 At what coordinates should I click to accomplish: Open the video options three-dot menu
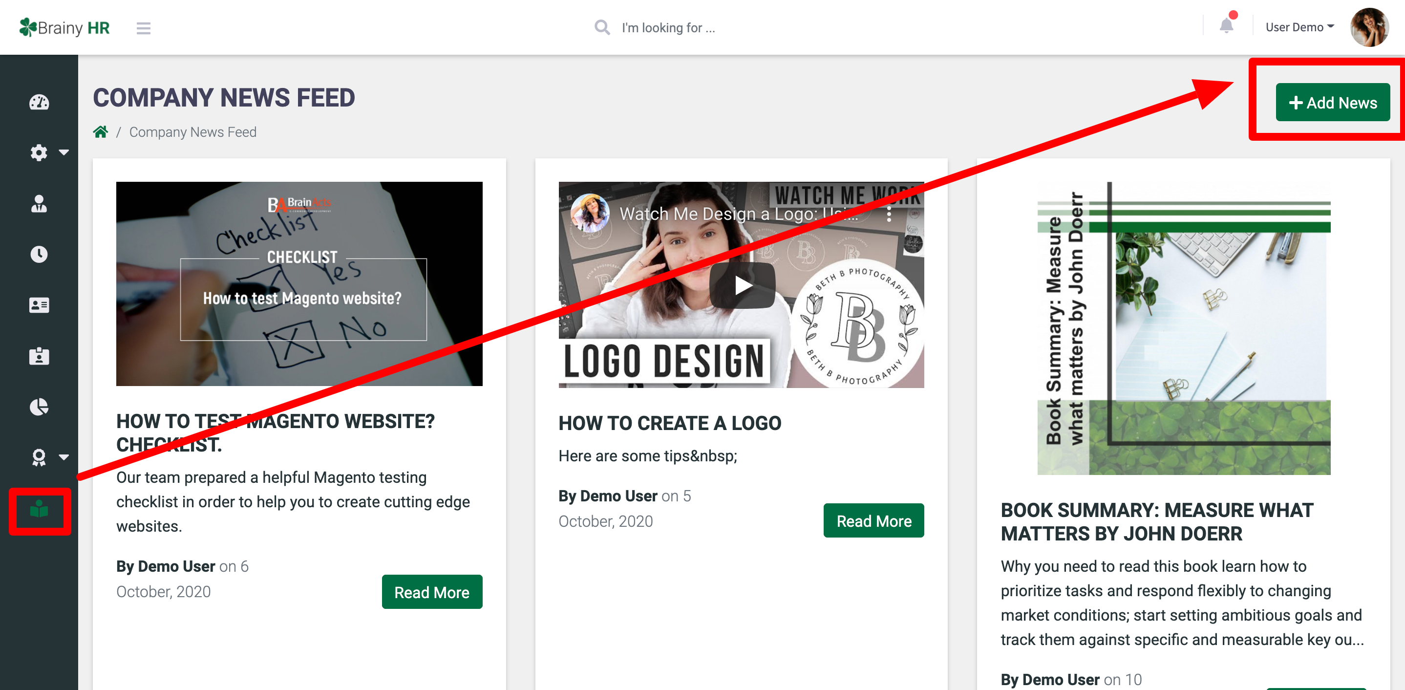click(x=889, y=214)
